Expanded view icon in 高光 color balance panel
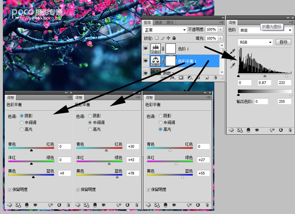 157,205
